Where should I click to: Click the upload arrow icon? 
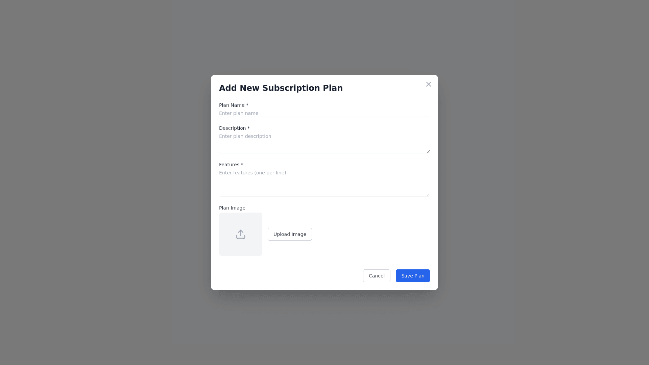pyautogui.click(x=240, y=234)
